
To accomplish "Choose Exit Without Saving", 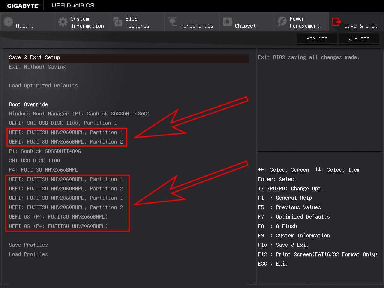I will tap(37, 67).
